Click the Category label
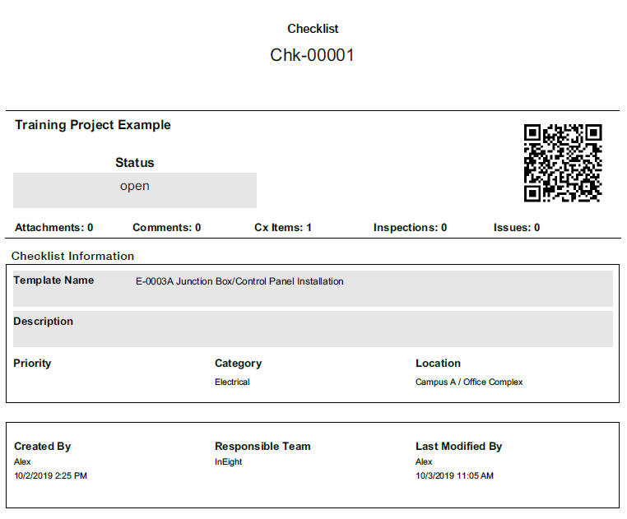This screenshot has width=627, height=519. point(239,364)
